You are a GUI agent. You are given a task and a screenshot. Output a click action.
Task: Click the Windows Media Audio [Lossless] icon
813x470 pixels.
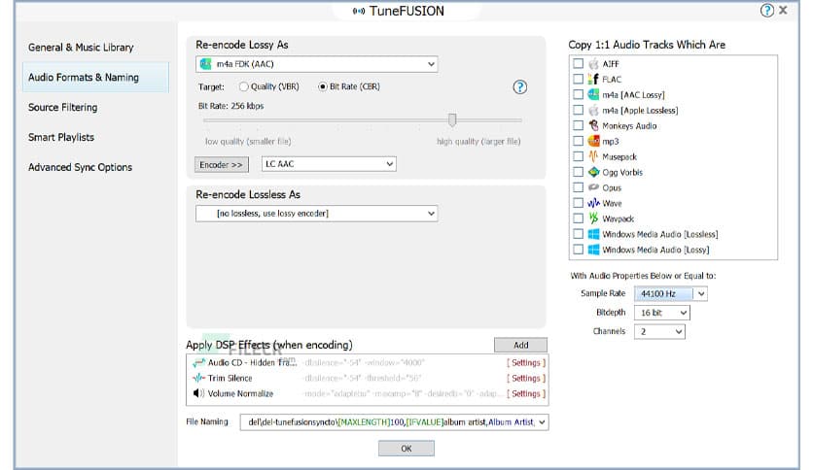tap(593, 234)
